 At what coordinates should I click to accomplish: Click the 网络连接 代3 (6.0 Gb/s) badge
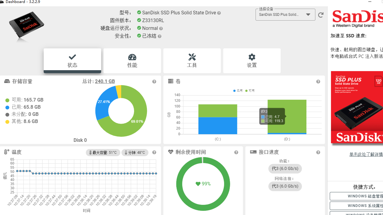[x=285, y=186]
